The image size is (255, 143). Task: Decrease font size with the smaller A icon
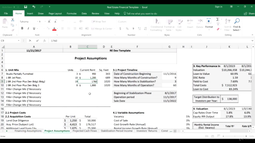tap(55, 21)
